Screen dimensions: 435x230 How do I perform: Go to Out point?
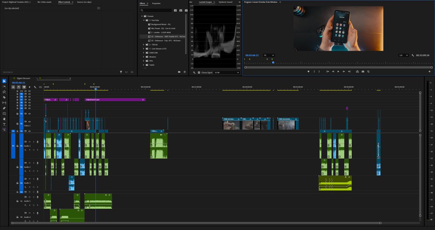349,71
